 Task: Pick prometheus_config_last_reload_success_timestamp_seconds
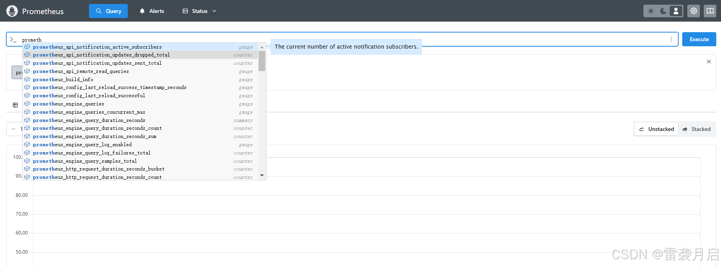[x=140, y=87]
